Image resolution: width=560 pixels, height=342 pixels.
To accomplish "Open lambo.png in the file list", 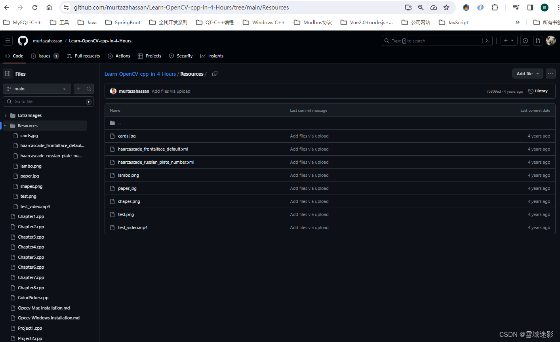I will (128, 175).
